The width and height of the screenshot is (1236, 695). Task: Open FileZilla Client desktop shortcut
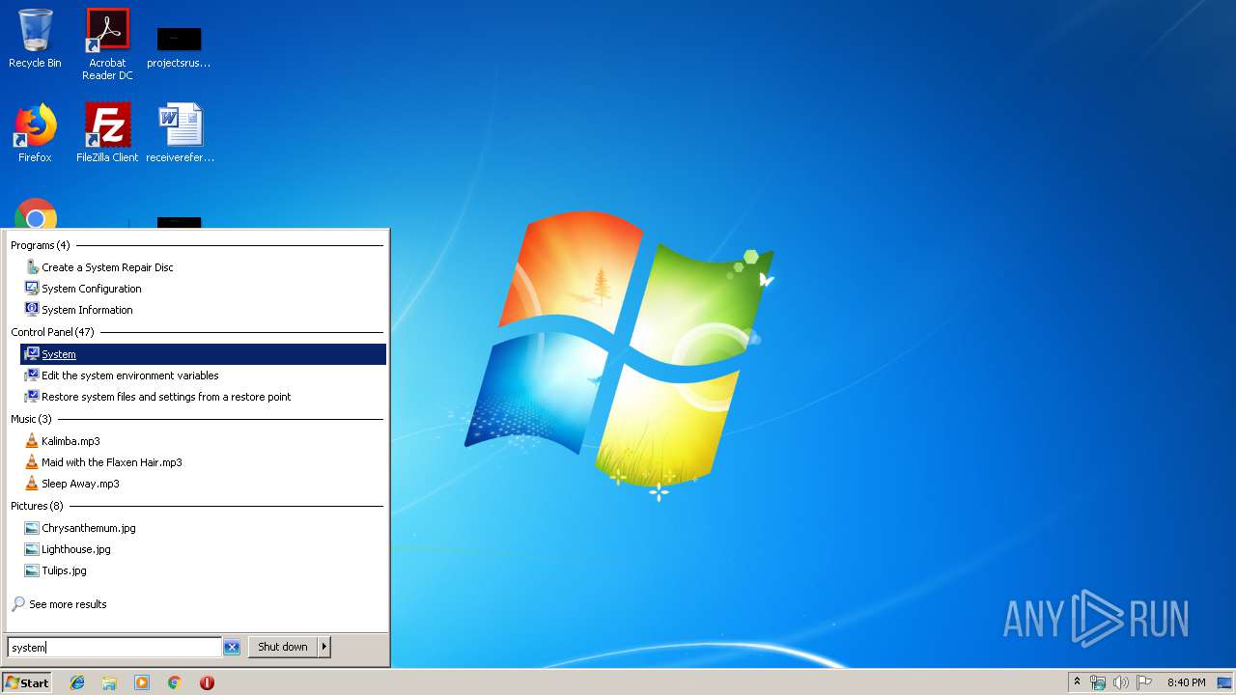coord(107,132)
